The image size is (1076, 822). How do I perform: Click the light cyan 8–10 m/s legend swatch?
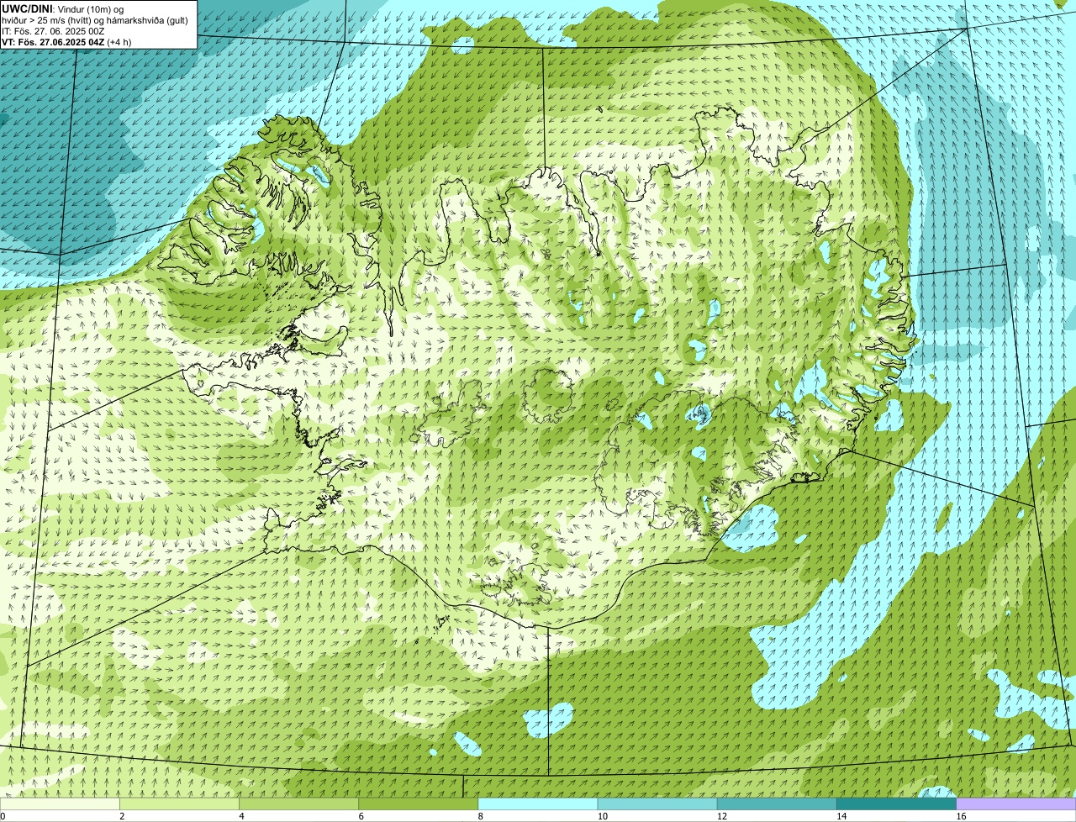538,804
